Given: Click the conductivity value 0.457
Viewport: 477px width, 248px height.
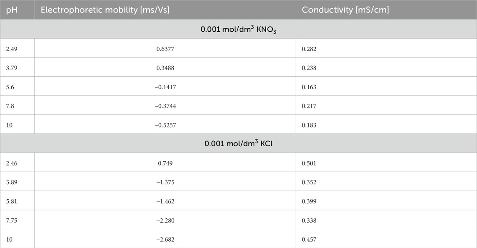Looking at the screenshot, I should (309, 239).
